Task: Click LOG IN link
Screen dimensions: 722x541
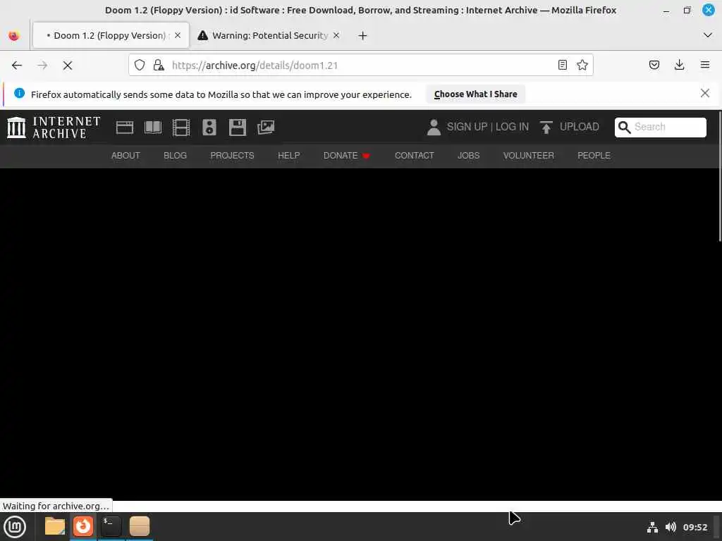Action: click(x=512, y=127)
